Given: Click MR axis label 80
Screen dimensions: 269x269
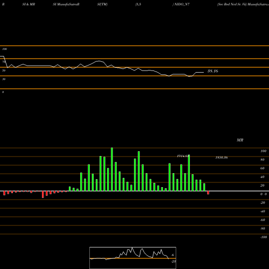Looking at the screenshot, I should pyautogui.click(x=263, y=160).
